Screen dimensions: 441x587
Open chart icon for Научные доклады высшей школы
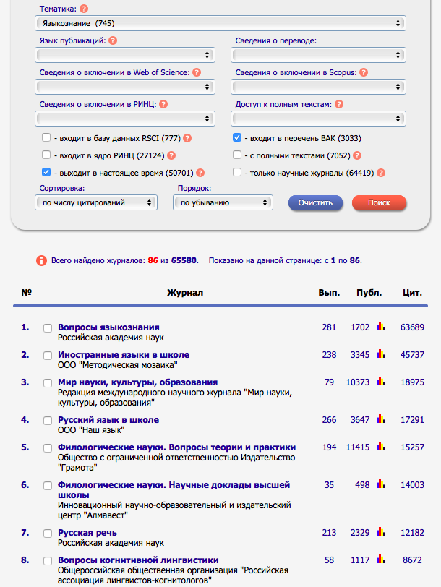click(381, 484)
